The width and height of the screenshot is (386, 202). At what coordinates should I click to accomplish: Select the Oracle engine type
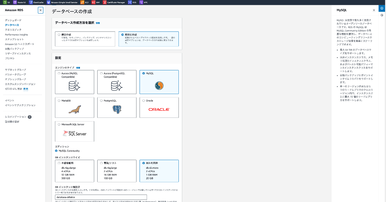(144, 101)
